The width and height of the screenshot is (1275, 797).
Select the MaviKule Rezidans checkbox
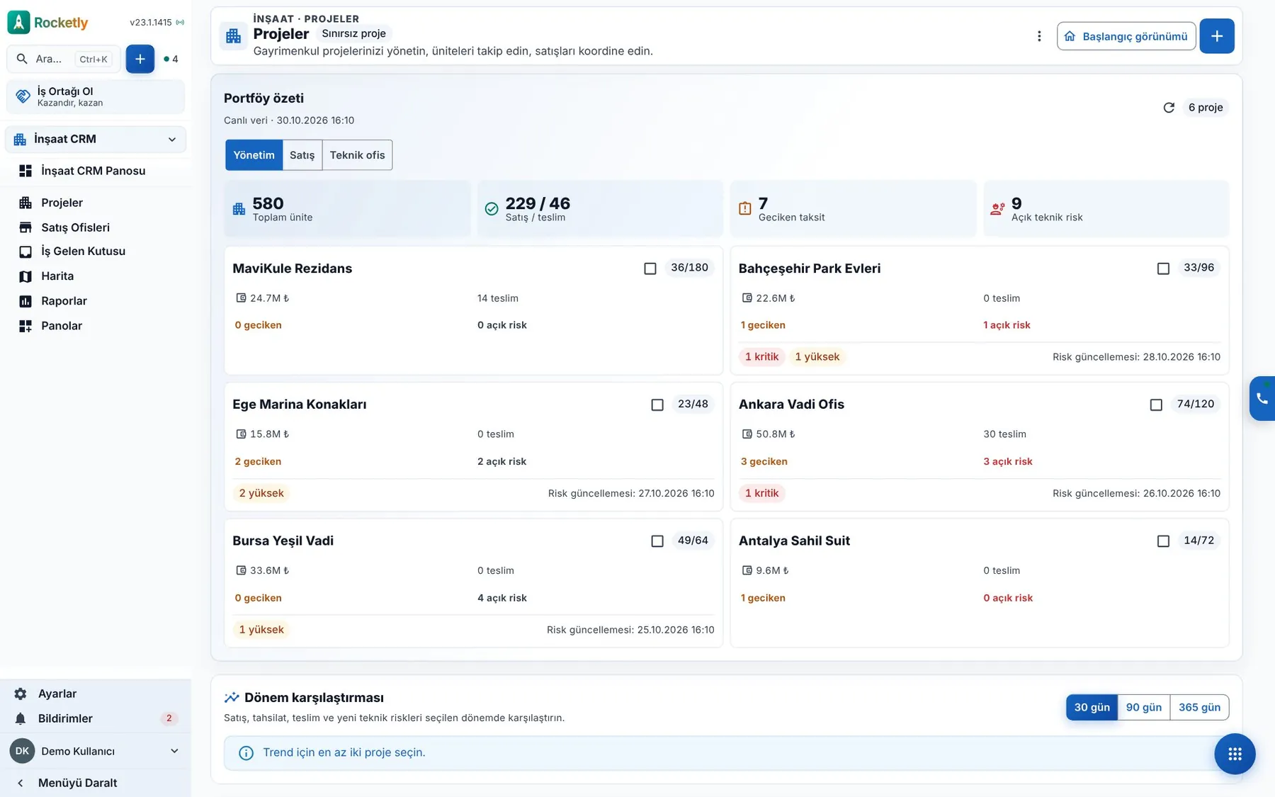point(650,269)
